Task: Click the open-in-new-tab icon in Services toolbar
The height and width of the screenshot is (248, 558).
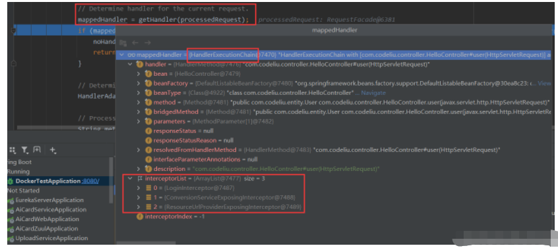Action: click(37, 150)
